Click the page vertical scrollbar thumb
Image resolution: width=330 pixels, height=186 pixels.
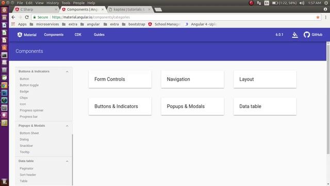(328, 99)
